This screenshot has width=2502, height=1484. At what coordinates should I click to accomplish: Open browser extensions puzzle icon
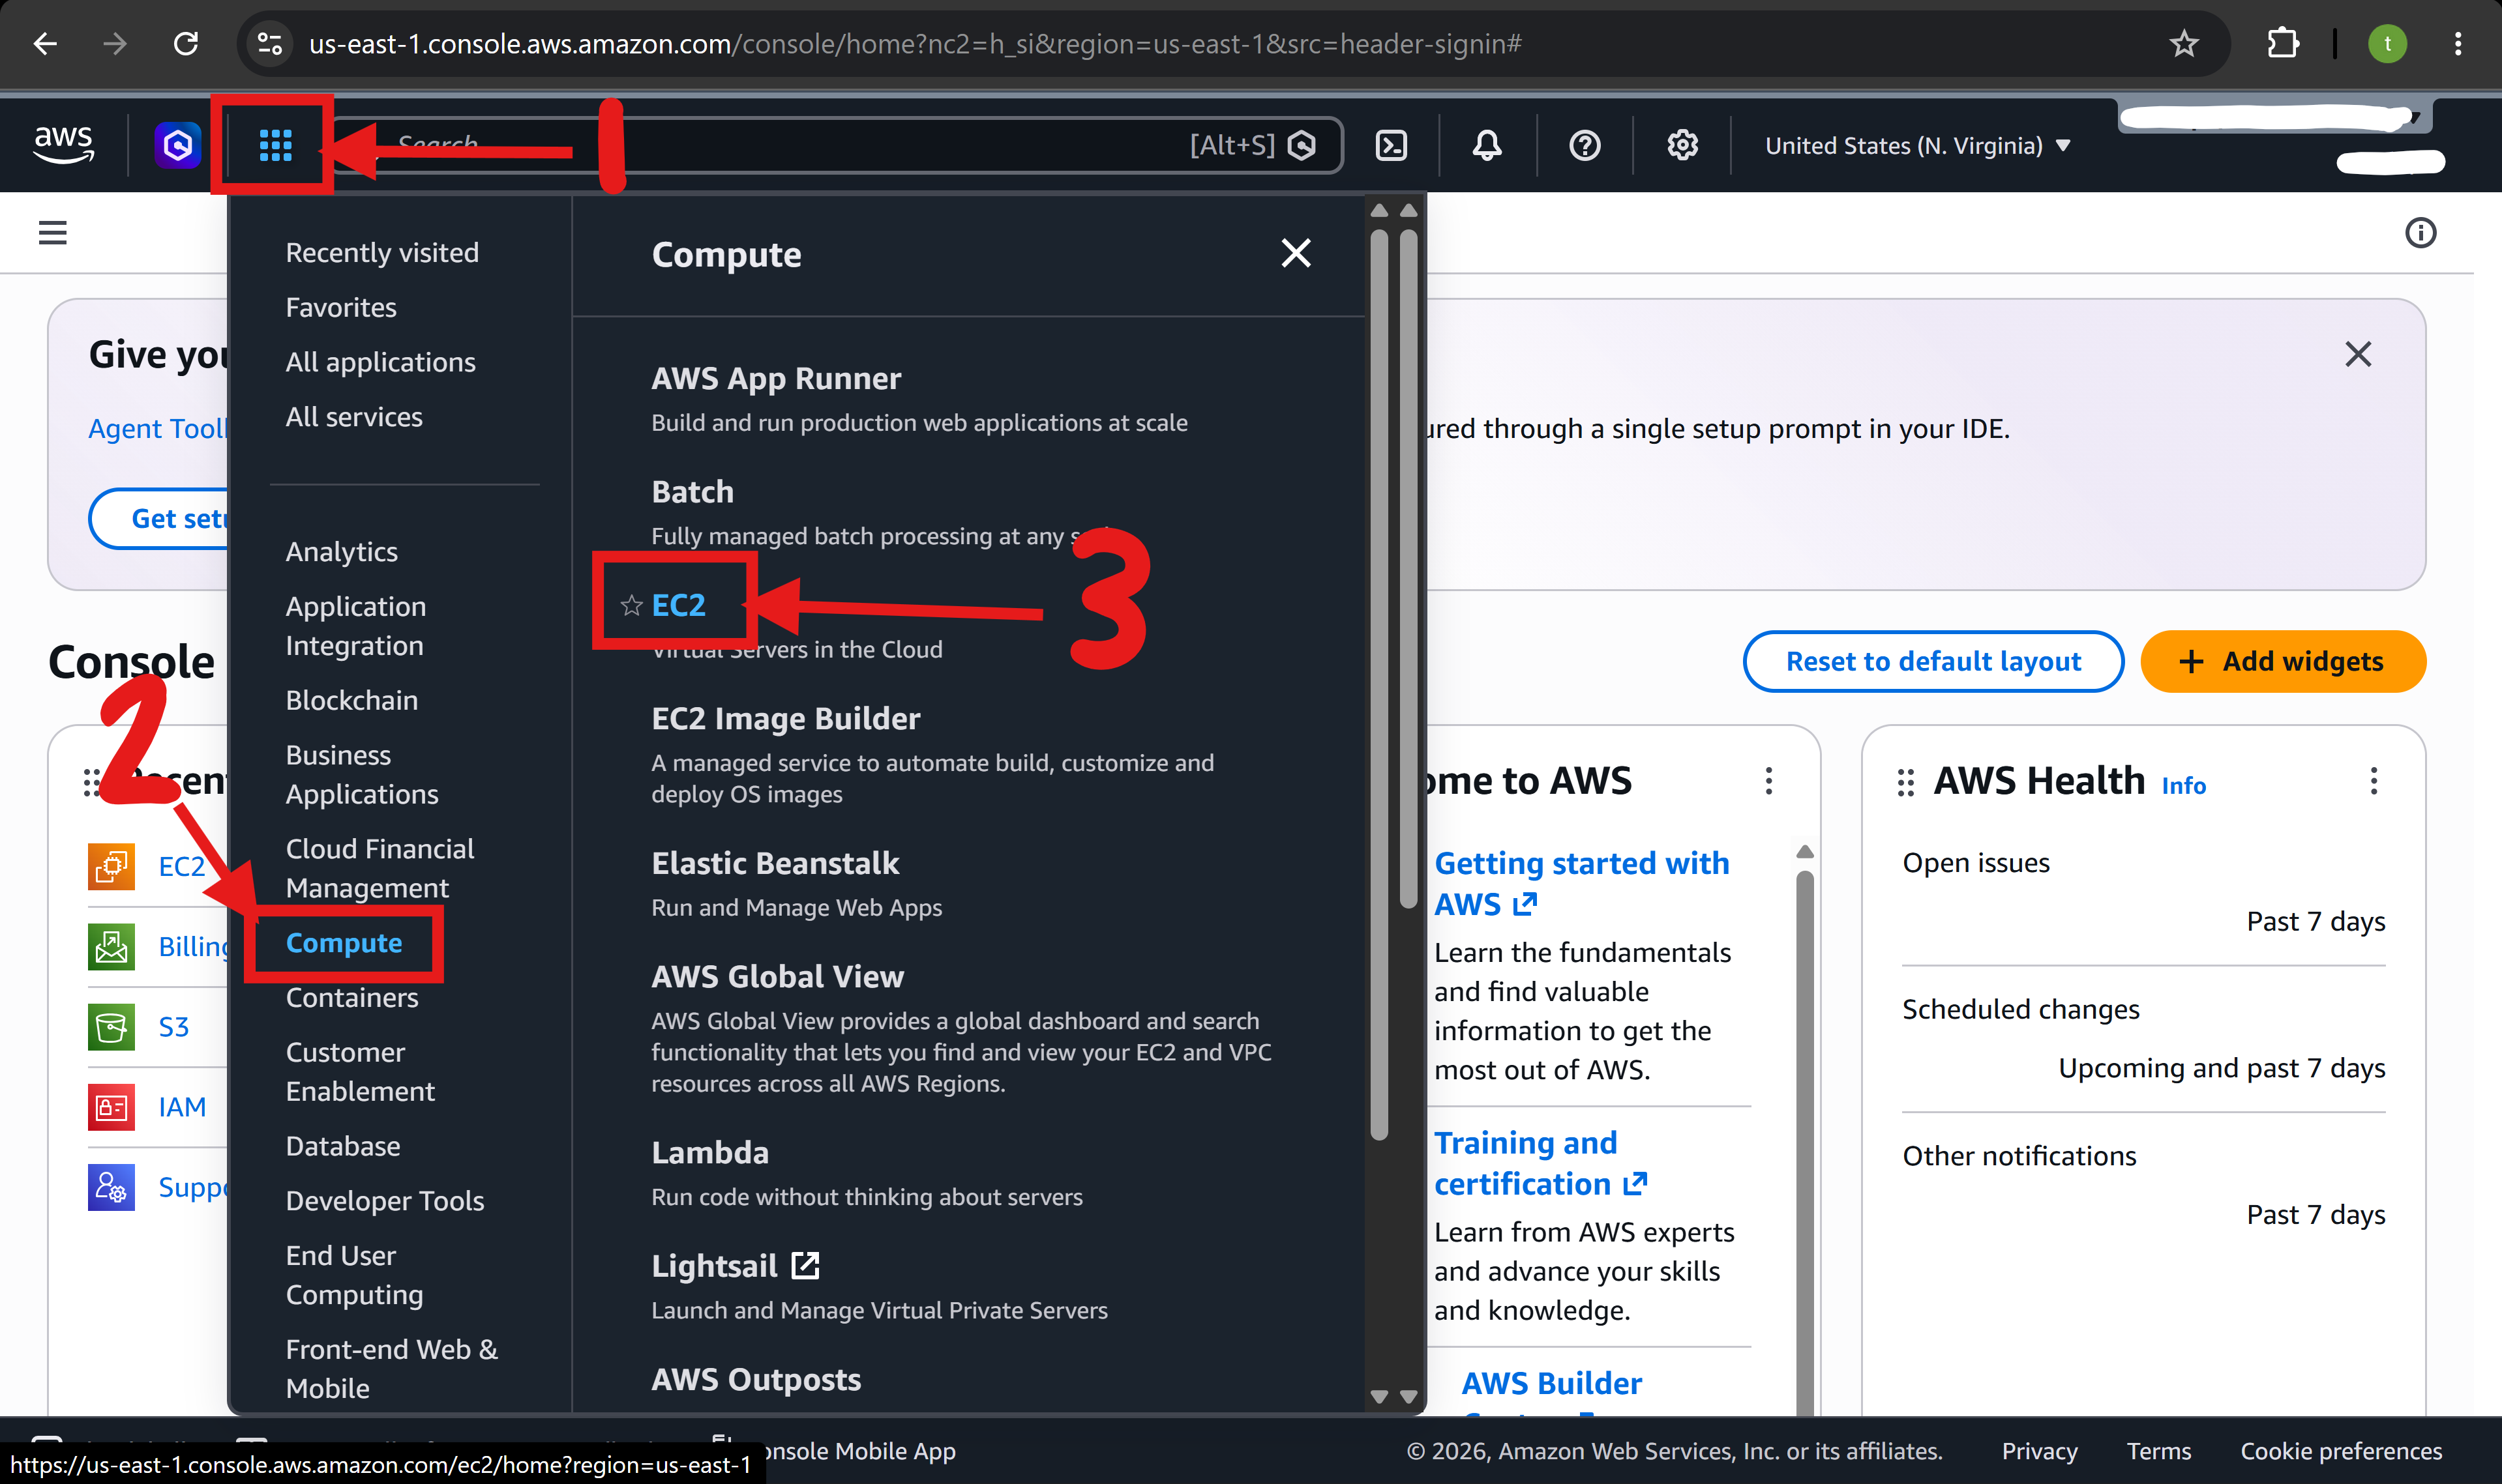(x=2283, y=44)
